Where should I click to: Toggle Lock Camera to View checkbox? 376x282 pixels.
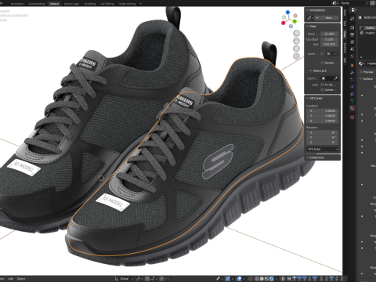[x=322, y=90]
